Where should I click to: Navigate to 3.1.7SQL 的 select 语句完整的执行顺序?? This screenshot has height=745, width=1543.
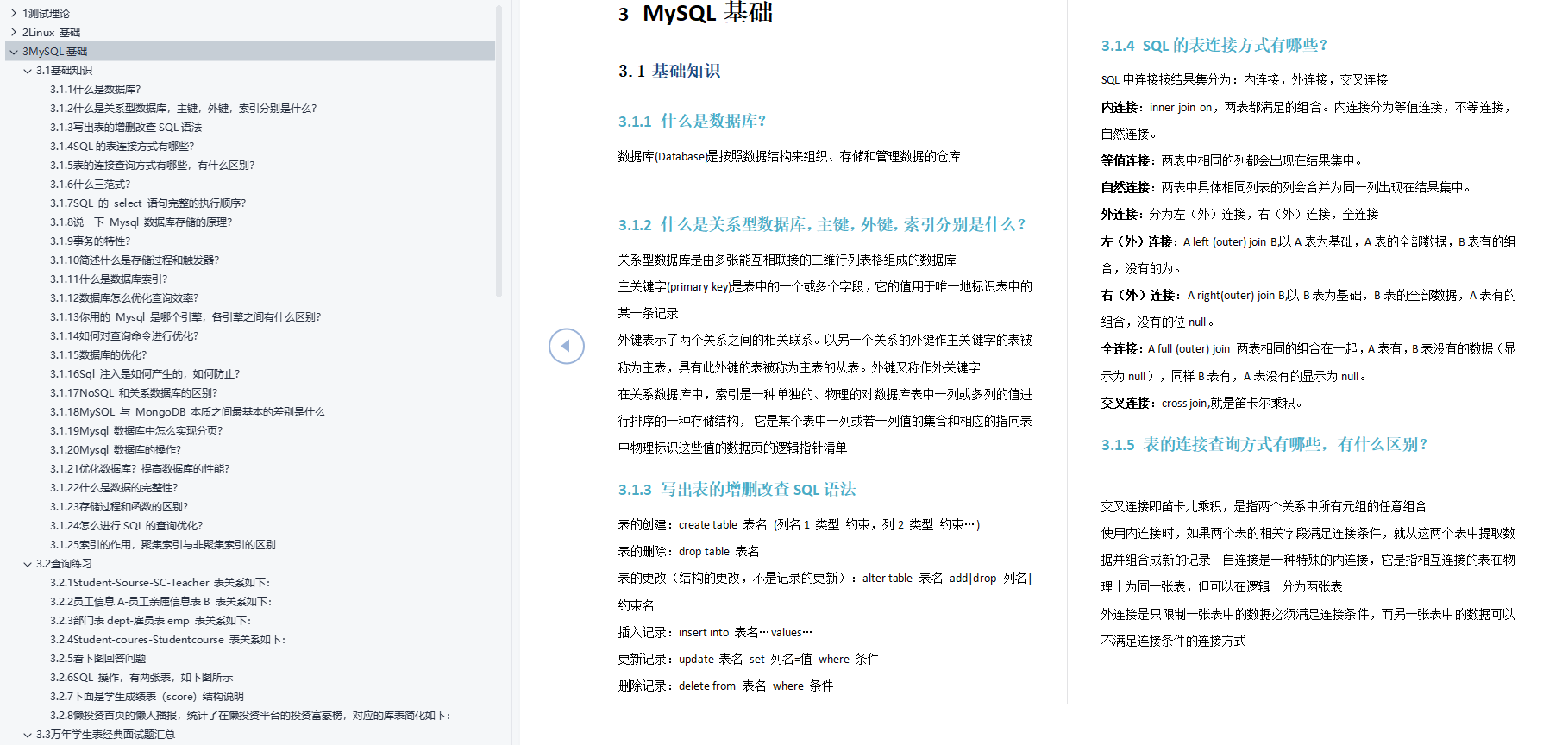[x=147, y=203]
